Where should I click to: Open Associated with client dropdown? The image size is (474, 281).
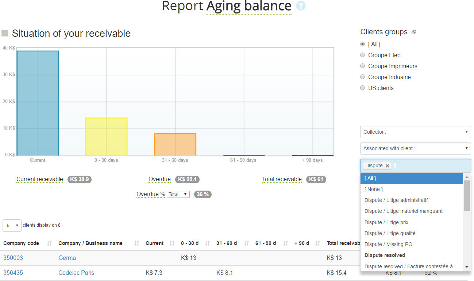tap(415, 148)
